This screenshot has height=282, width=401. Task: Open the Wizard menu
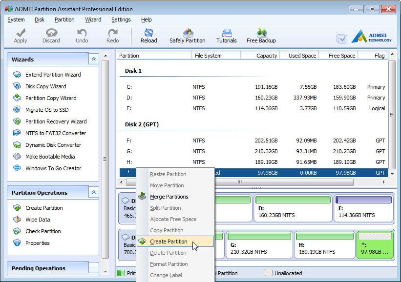point(93,20)
